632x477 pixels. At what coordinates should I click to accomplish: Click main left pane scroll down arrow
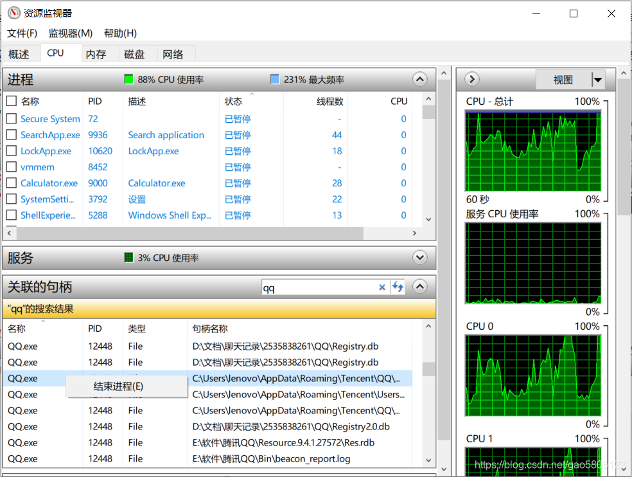443,469
